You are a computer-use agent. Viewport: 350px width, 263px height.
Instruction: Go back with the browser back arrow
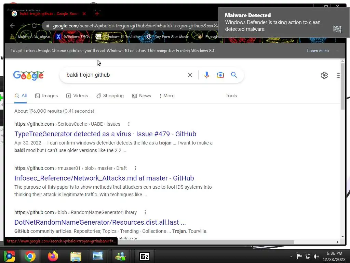click(12, 26)
